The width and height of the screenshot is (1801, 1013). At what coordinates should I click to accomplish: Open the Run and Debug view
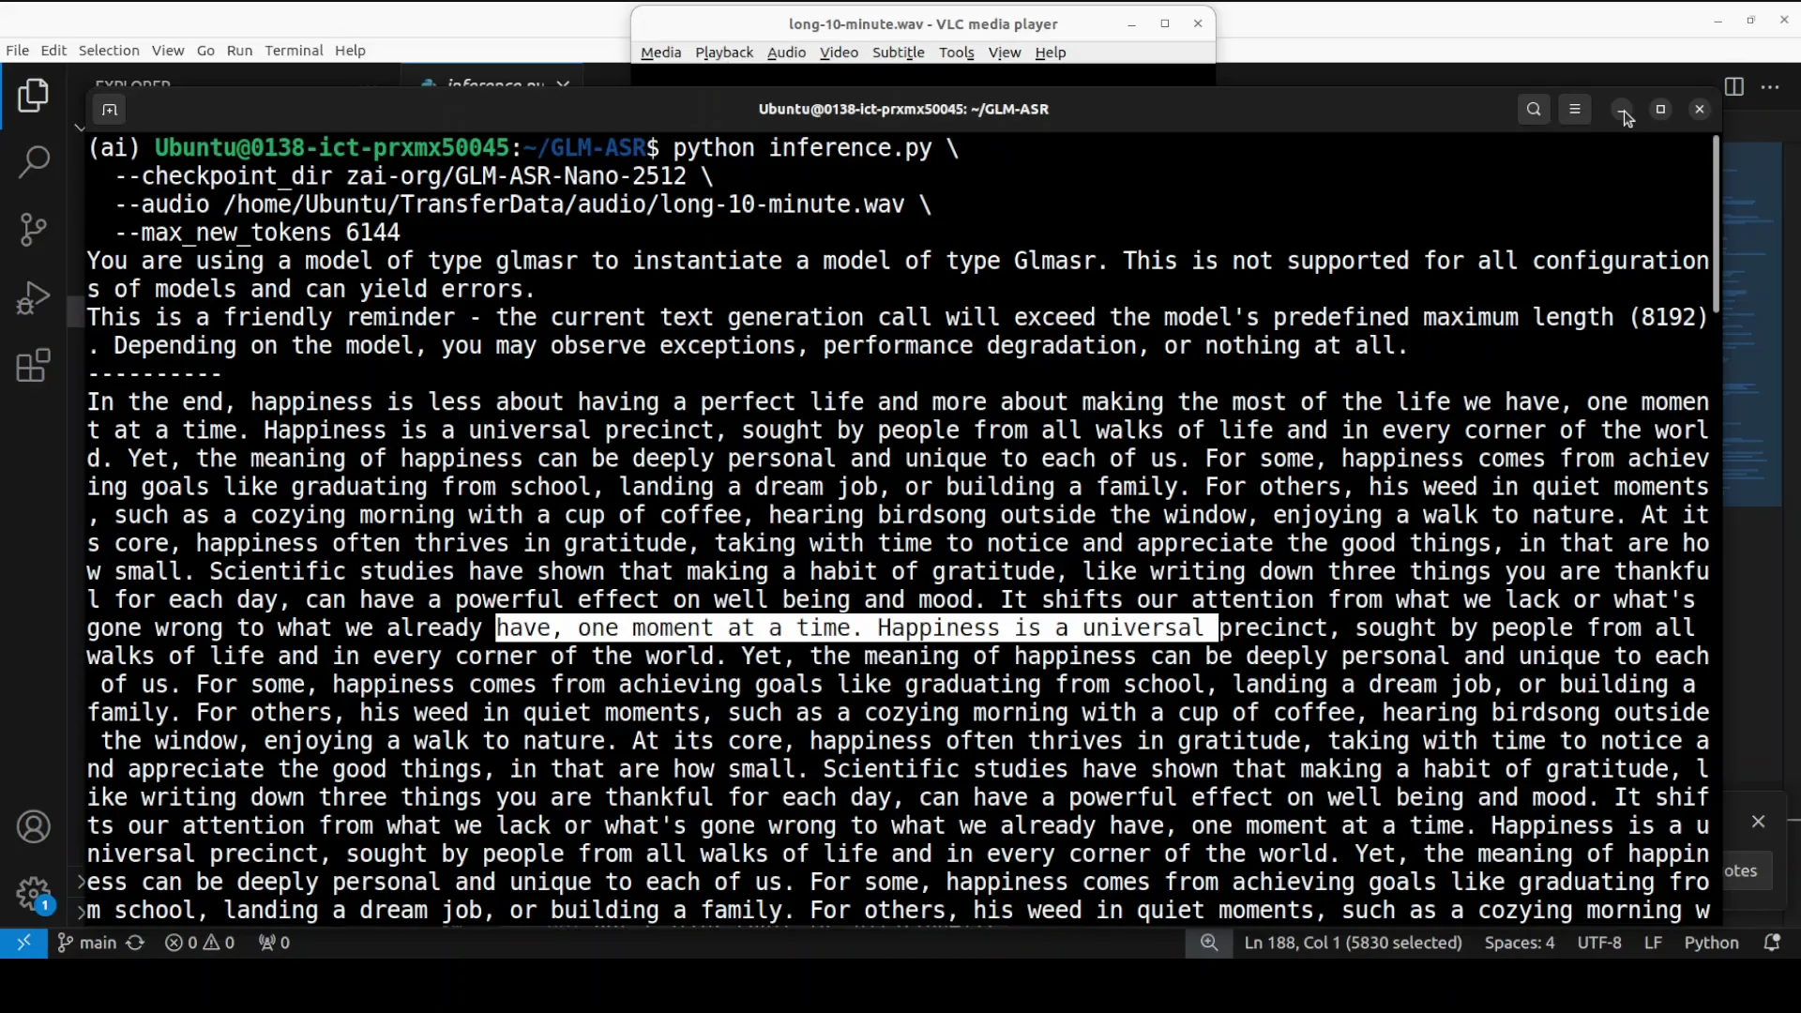[x=34, y=297]
